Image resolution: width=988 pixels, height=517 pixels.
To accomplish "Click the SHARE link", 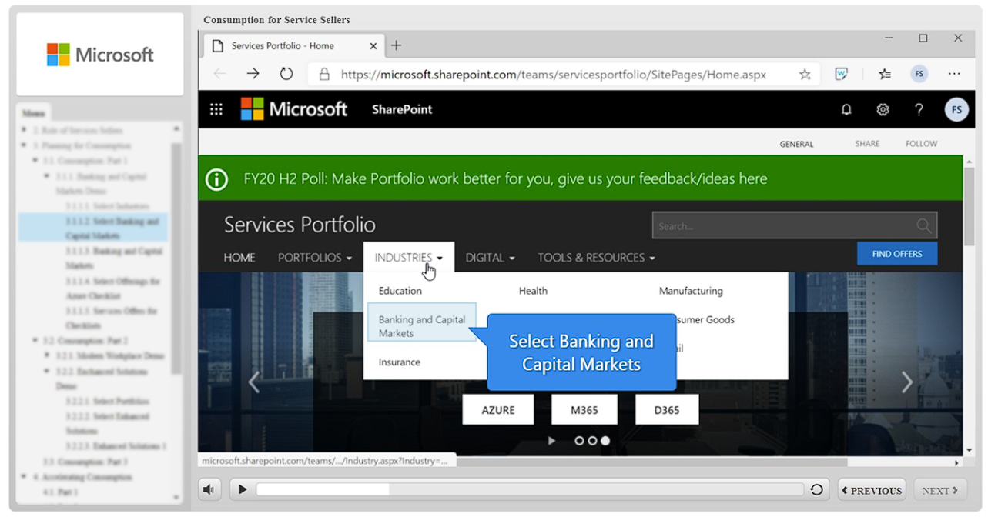I will click(867, 144).
